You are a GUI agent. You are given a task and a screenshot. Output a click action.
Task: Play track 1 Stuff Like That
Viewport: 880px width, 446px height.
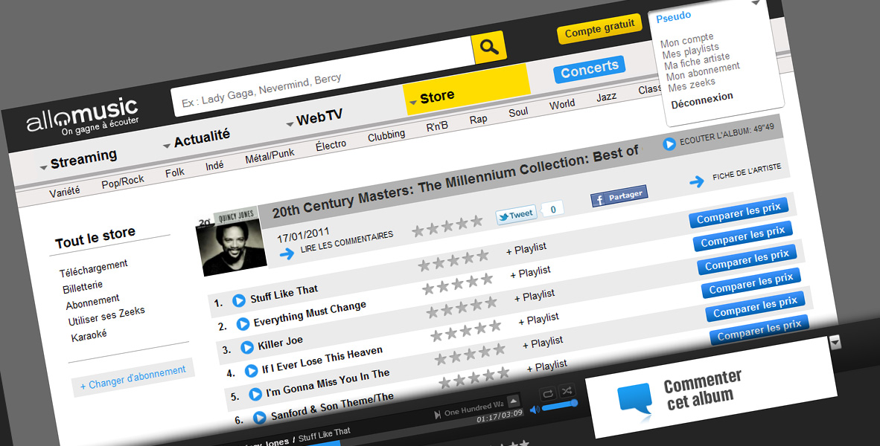[x=238, y=301]
